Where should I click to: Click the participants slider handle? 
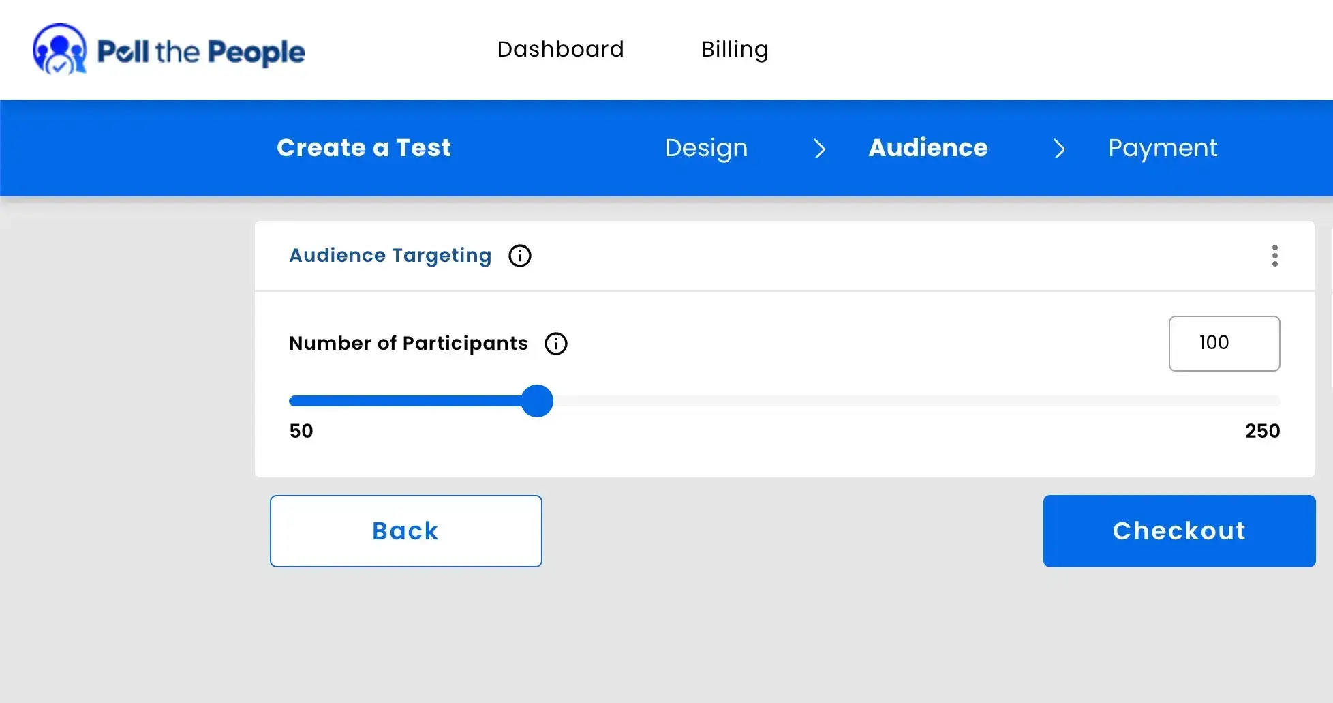537,401
